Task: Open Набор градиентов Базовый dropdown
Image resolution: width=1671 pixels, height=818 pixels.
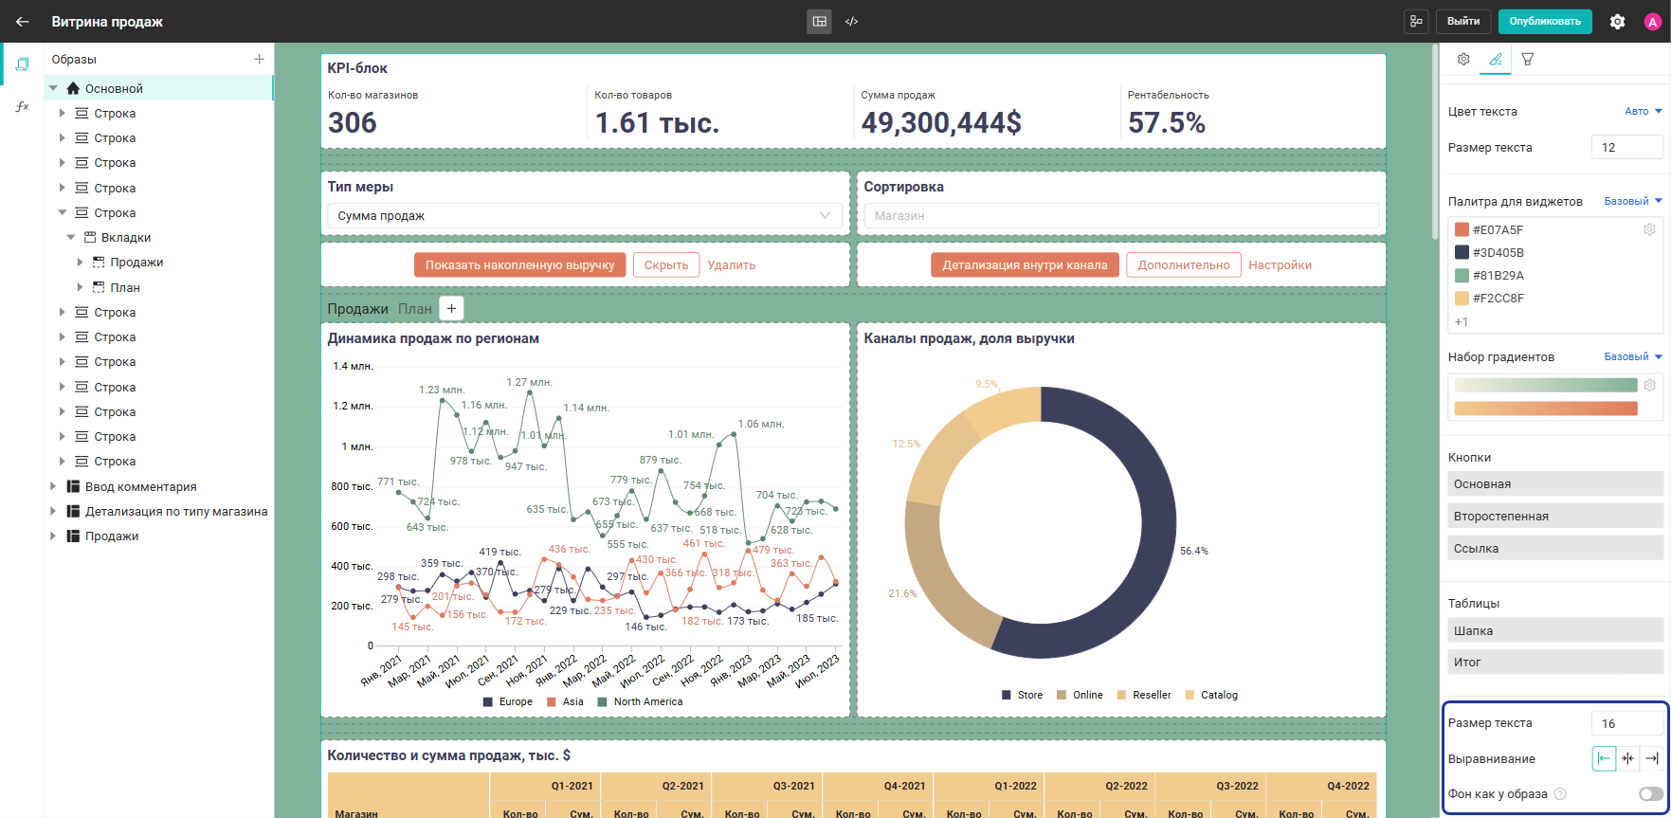Action: (1633, 356)
